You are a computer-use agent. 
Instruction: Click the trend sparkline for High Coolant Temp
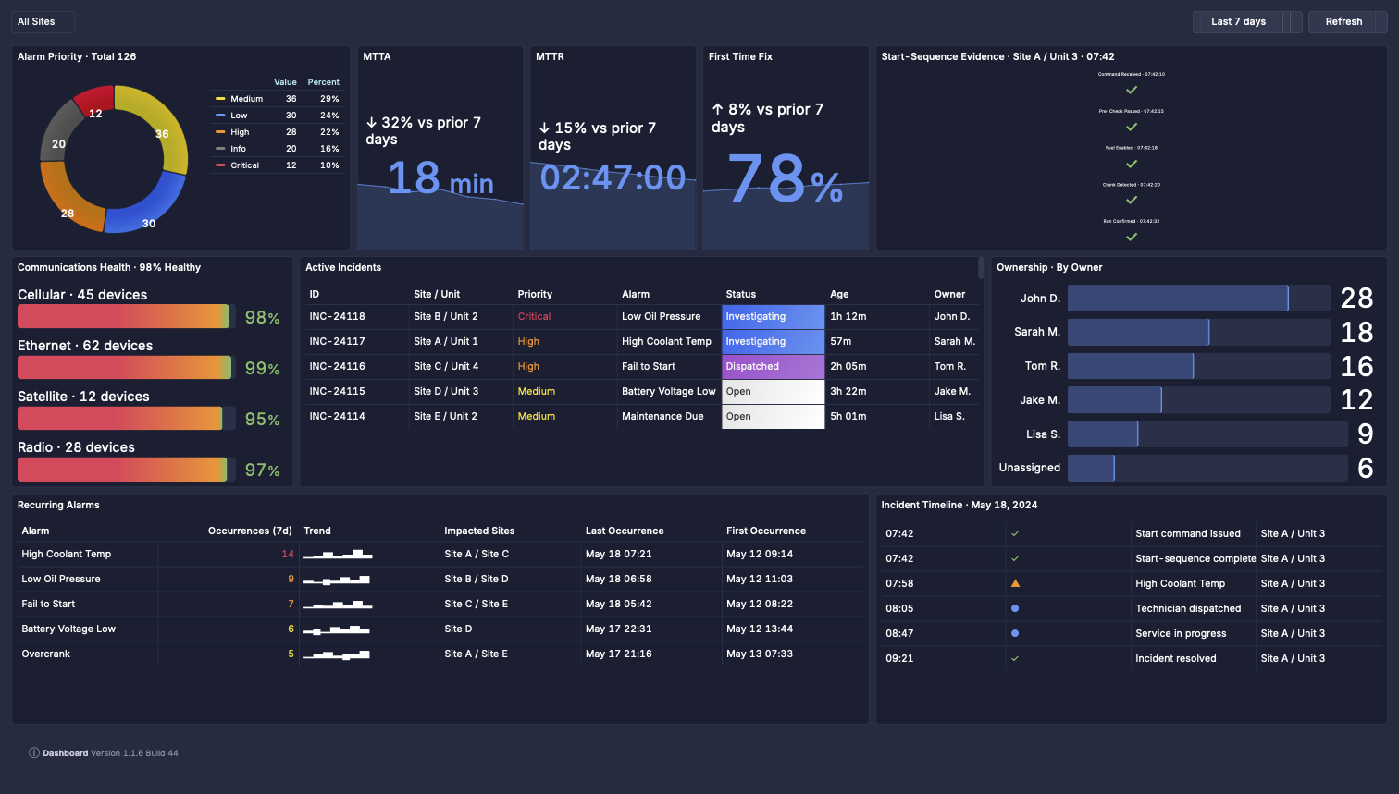click(338, 555)
